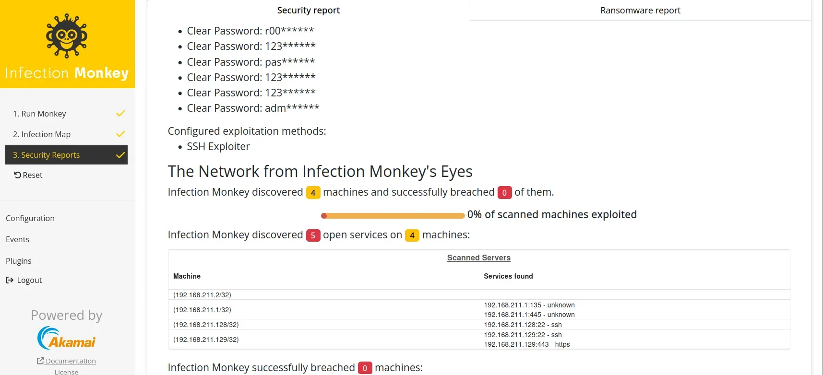Click the Akamai logo

pos(66,338)
